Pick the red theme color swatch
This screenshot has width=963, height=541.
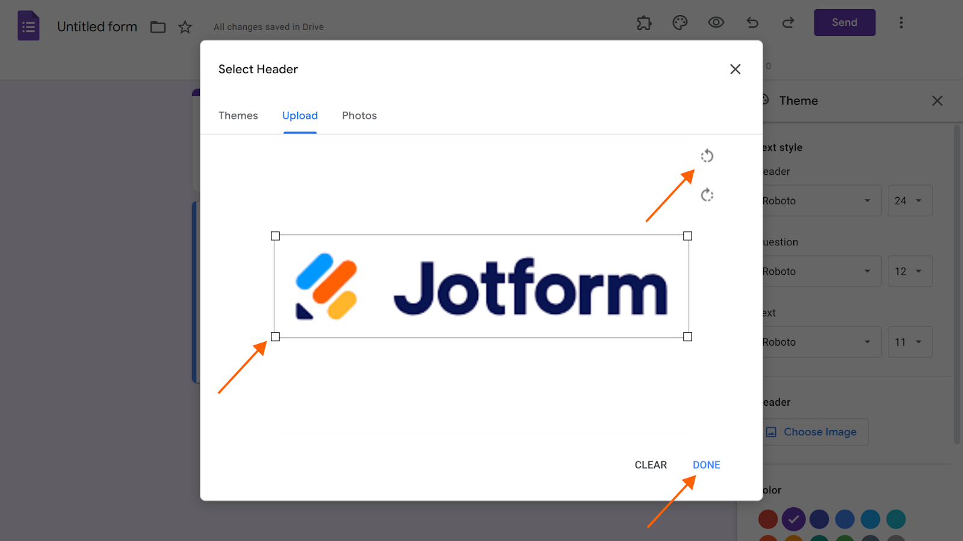click(x=768, y=519)
